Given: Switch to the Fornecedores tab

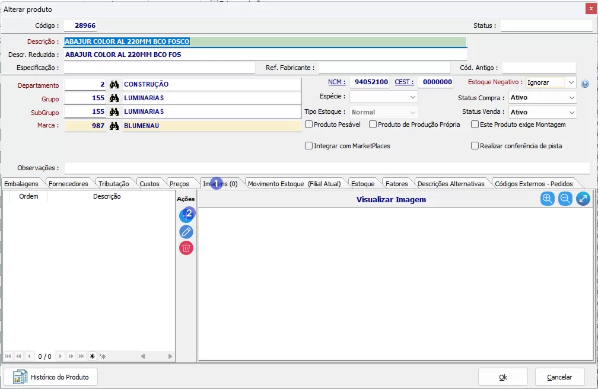Looking at the screenshot, I should click(x=68, y=184).
